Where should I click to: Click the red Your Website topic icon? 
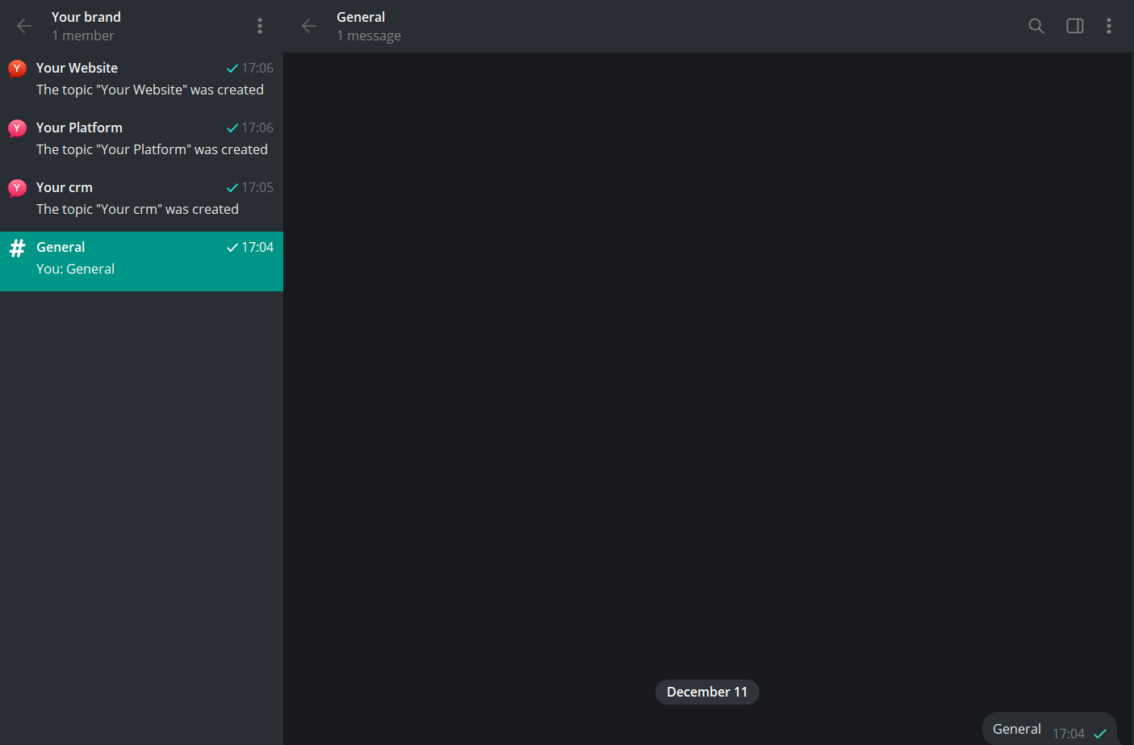pos(17,69)
